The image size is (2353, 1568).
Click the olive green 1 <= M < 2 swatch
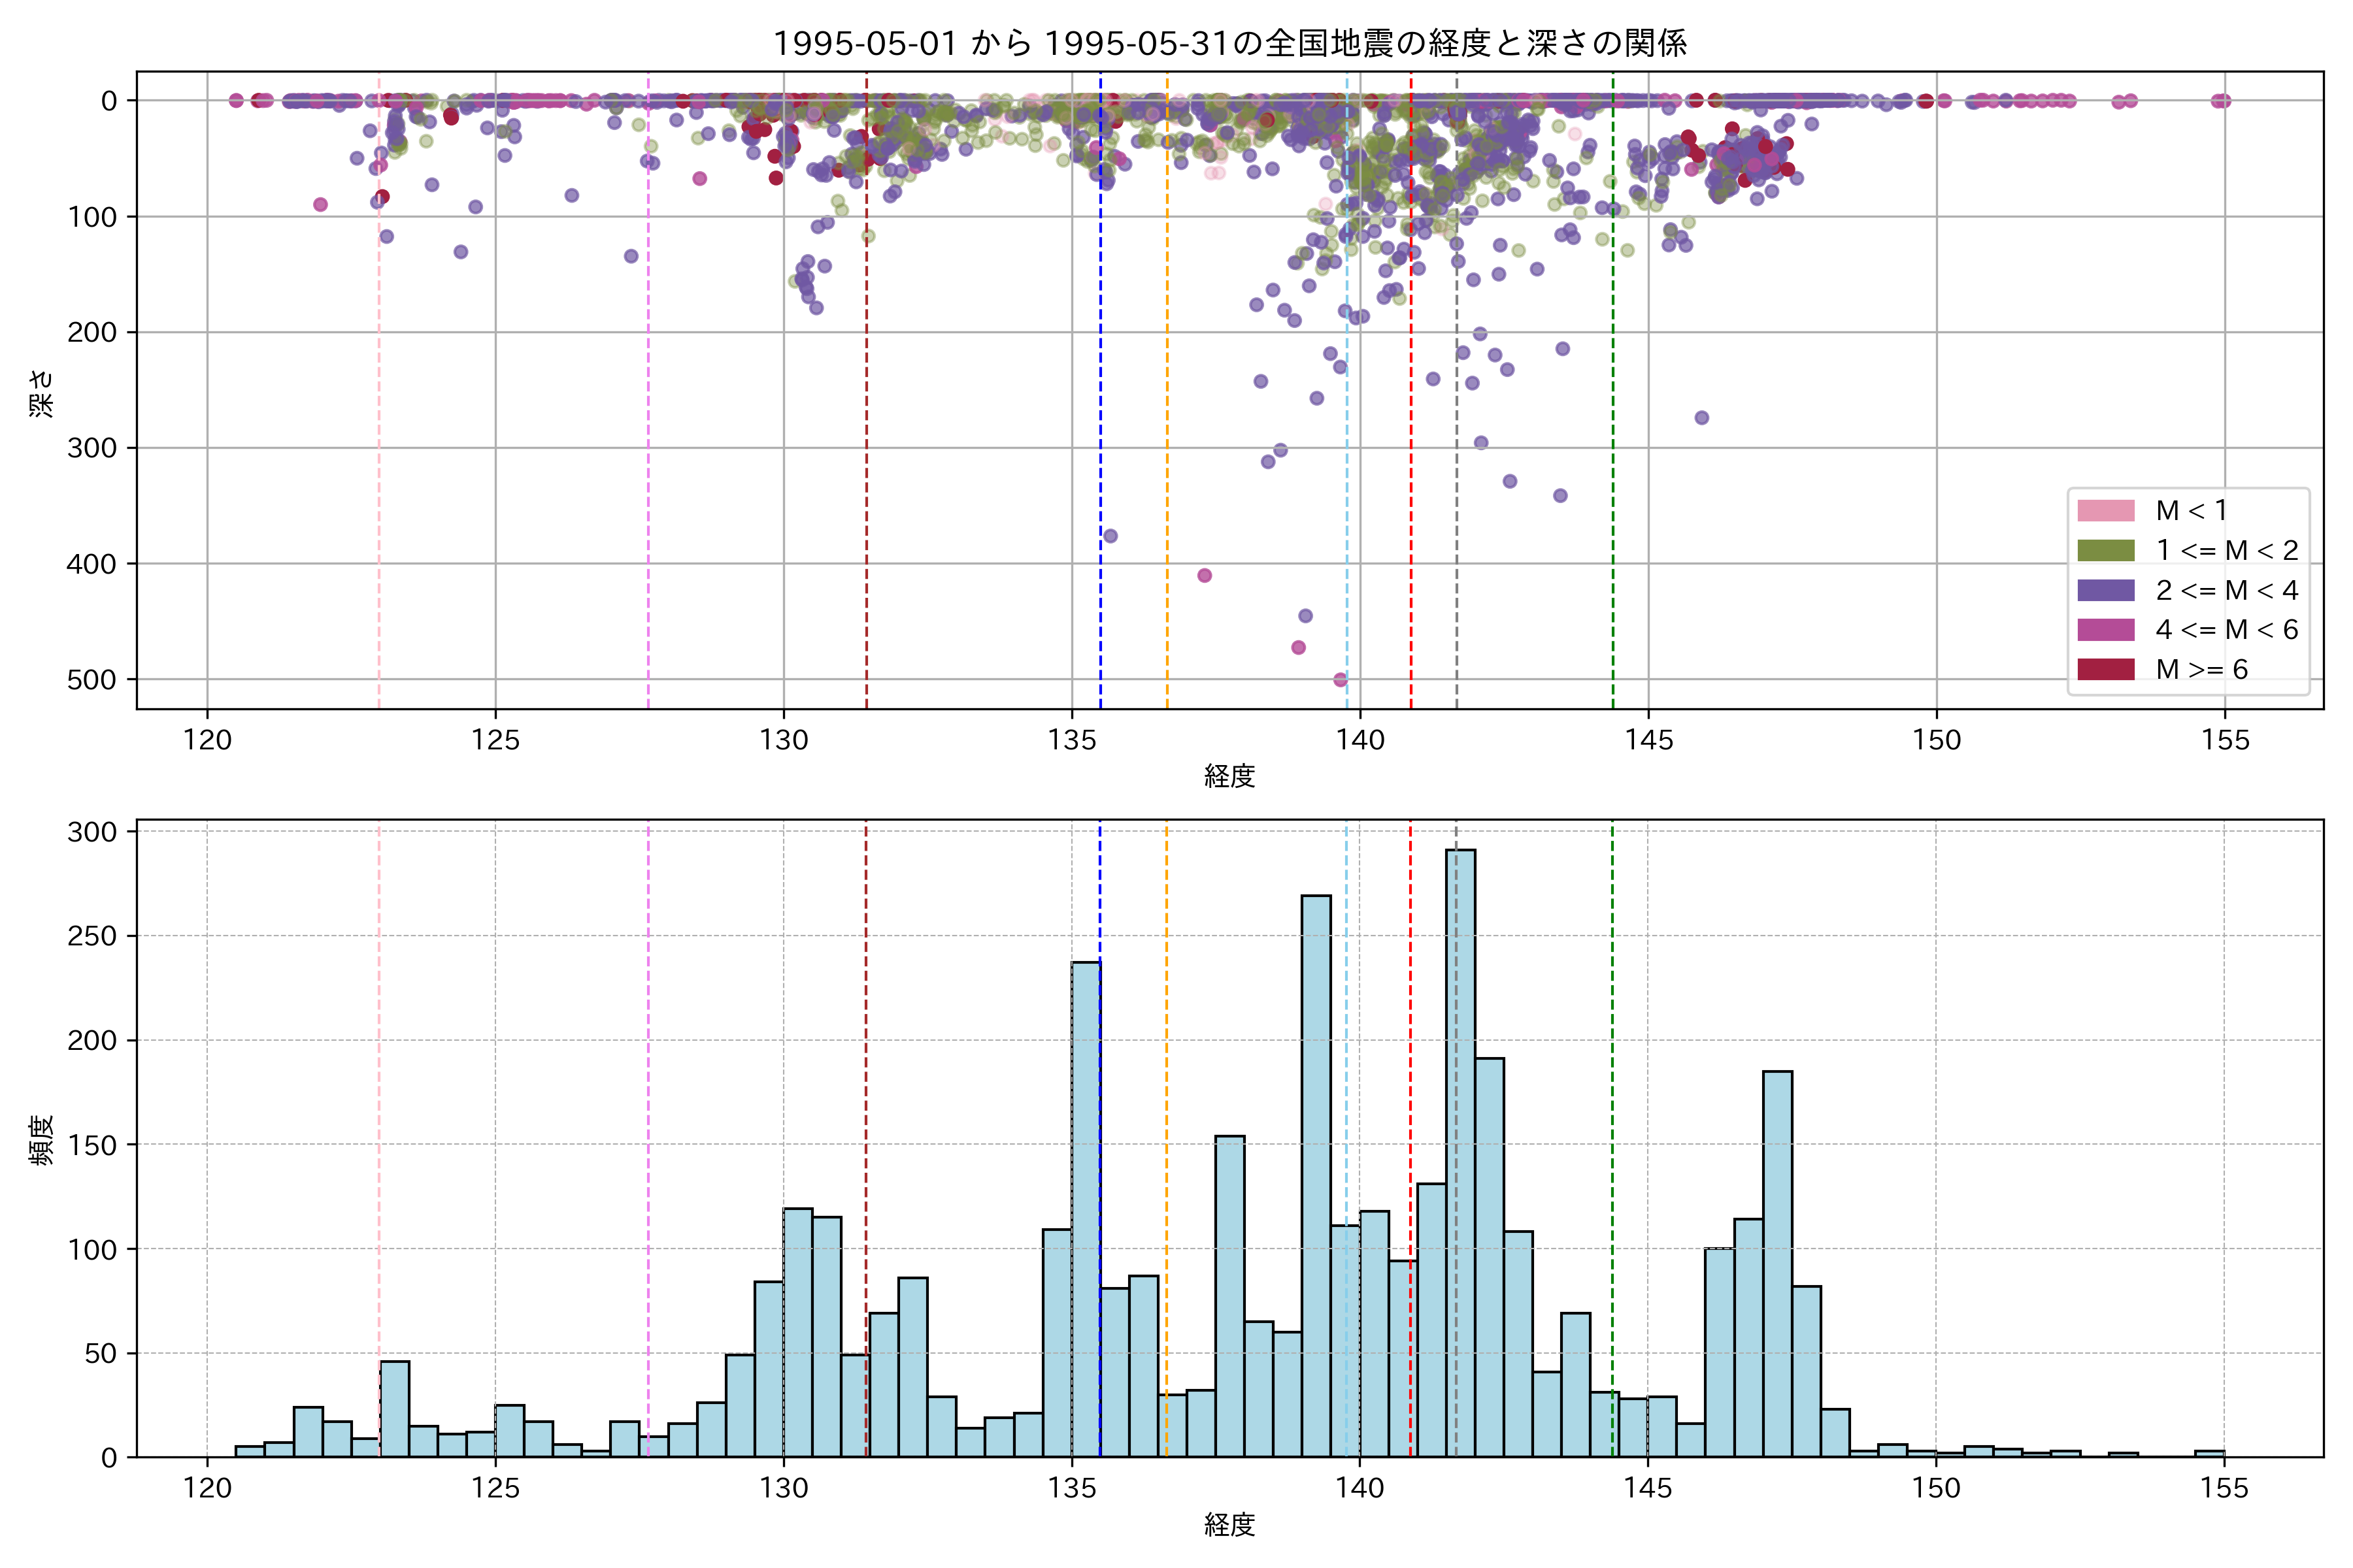2105,551
